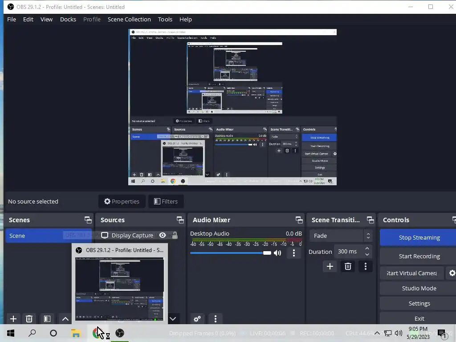Switch to OBS Studio taskbar icon
Screen dimensions: 456x342
(119, 333)
